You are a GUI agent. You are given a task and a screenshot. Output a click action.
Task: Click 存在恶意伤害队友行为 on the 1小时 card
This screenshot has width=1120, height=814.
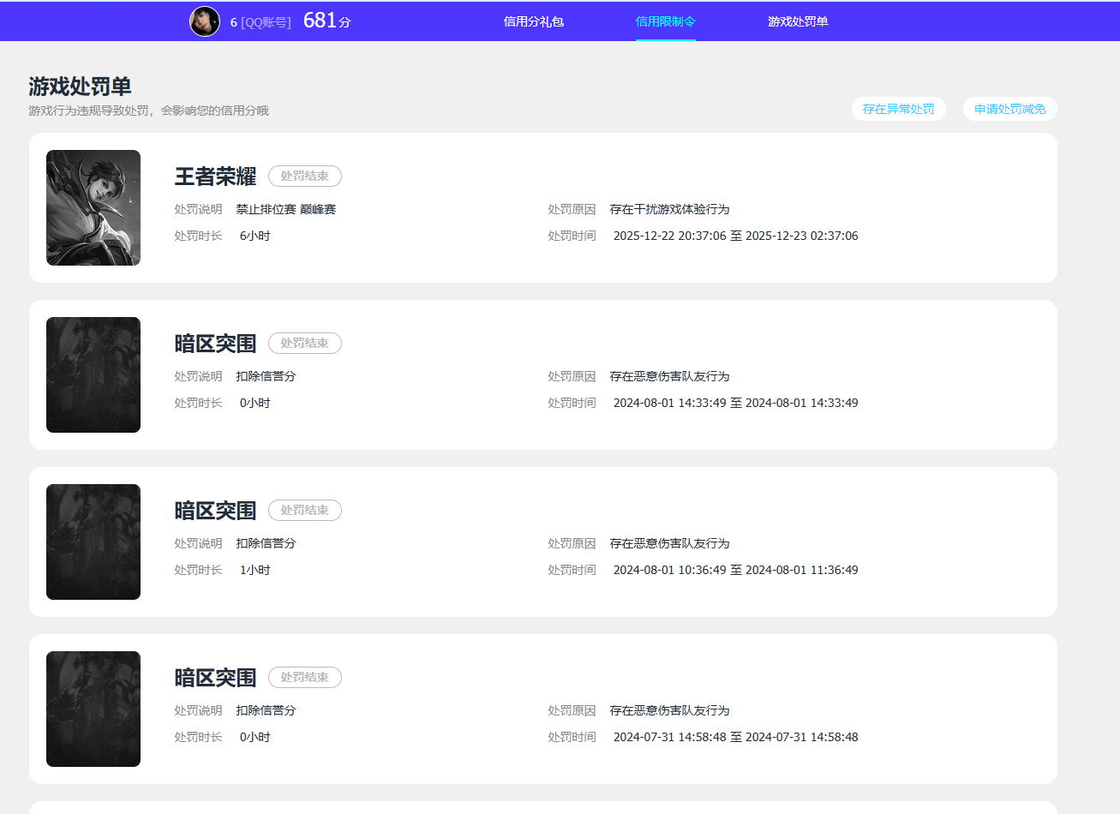click(670, 543)
